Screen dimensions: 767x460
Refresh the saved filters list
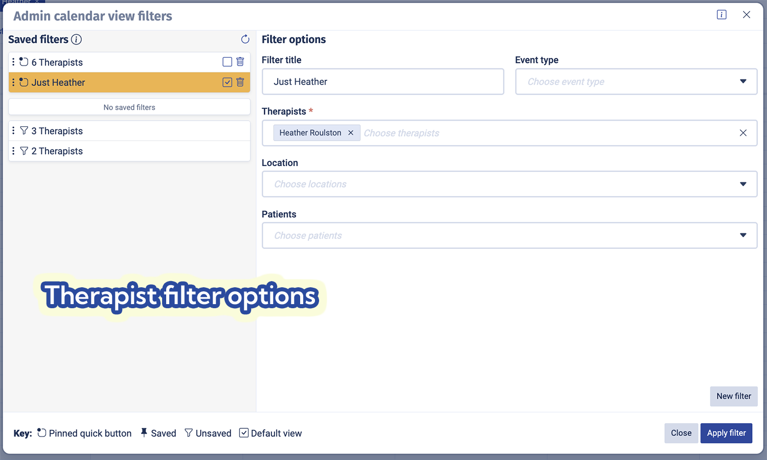[x=245, y=39]
